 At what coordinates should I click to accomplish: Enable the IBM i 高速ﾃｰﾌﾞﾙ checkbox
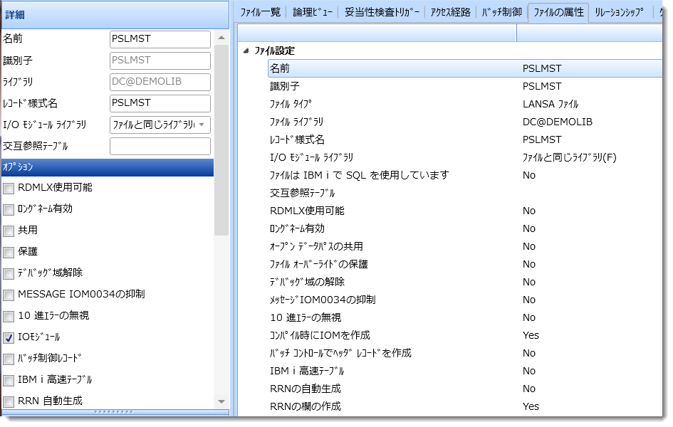[9, 381]
